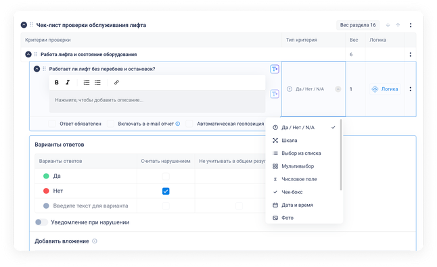
Task: Insert a numbered list in the description
Action: [x=87, y=82]
